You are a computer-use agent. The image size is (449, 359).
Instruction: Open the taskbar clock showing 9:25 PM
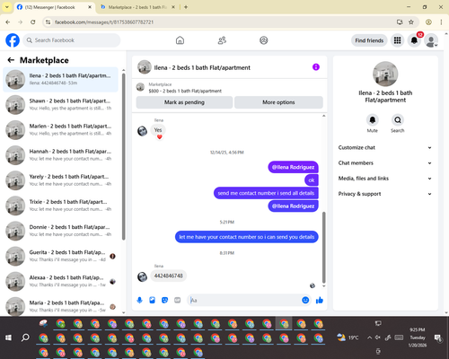[x=418, y=337]
